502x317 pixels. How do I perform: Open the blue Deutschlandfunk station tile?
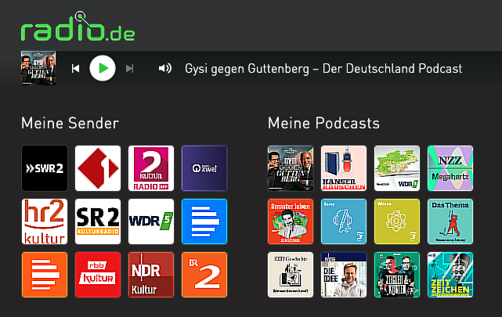point(204,222)
